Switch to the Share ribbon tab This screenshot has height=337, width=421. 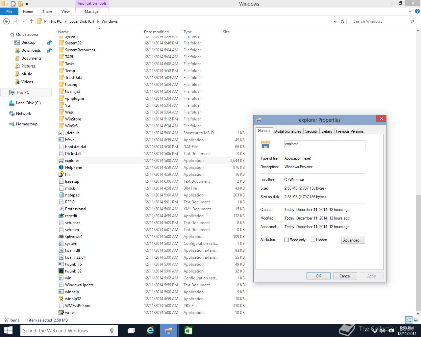(47, 11)
